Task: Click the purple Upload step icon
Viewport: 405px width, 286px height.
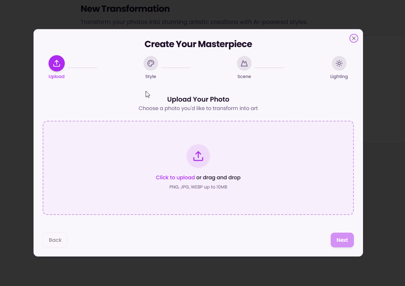Action: coord(57,63)
